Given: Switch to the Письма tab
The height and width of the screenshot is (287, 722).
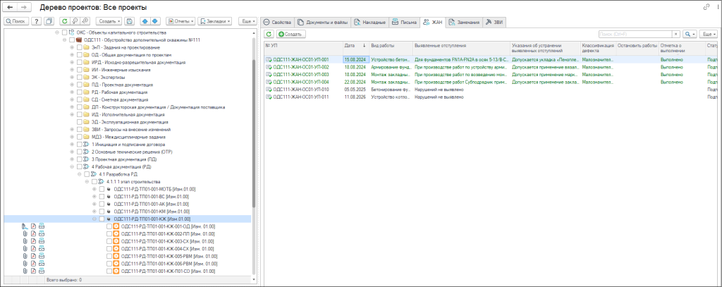Looking at the screenshot, I should [404, 22].
